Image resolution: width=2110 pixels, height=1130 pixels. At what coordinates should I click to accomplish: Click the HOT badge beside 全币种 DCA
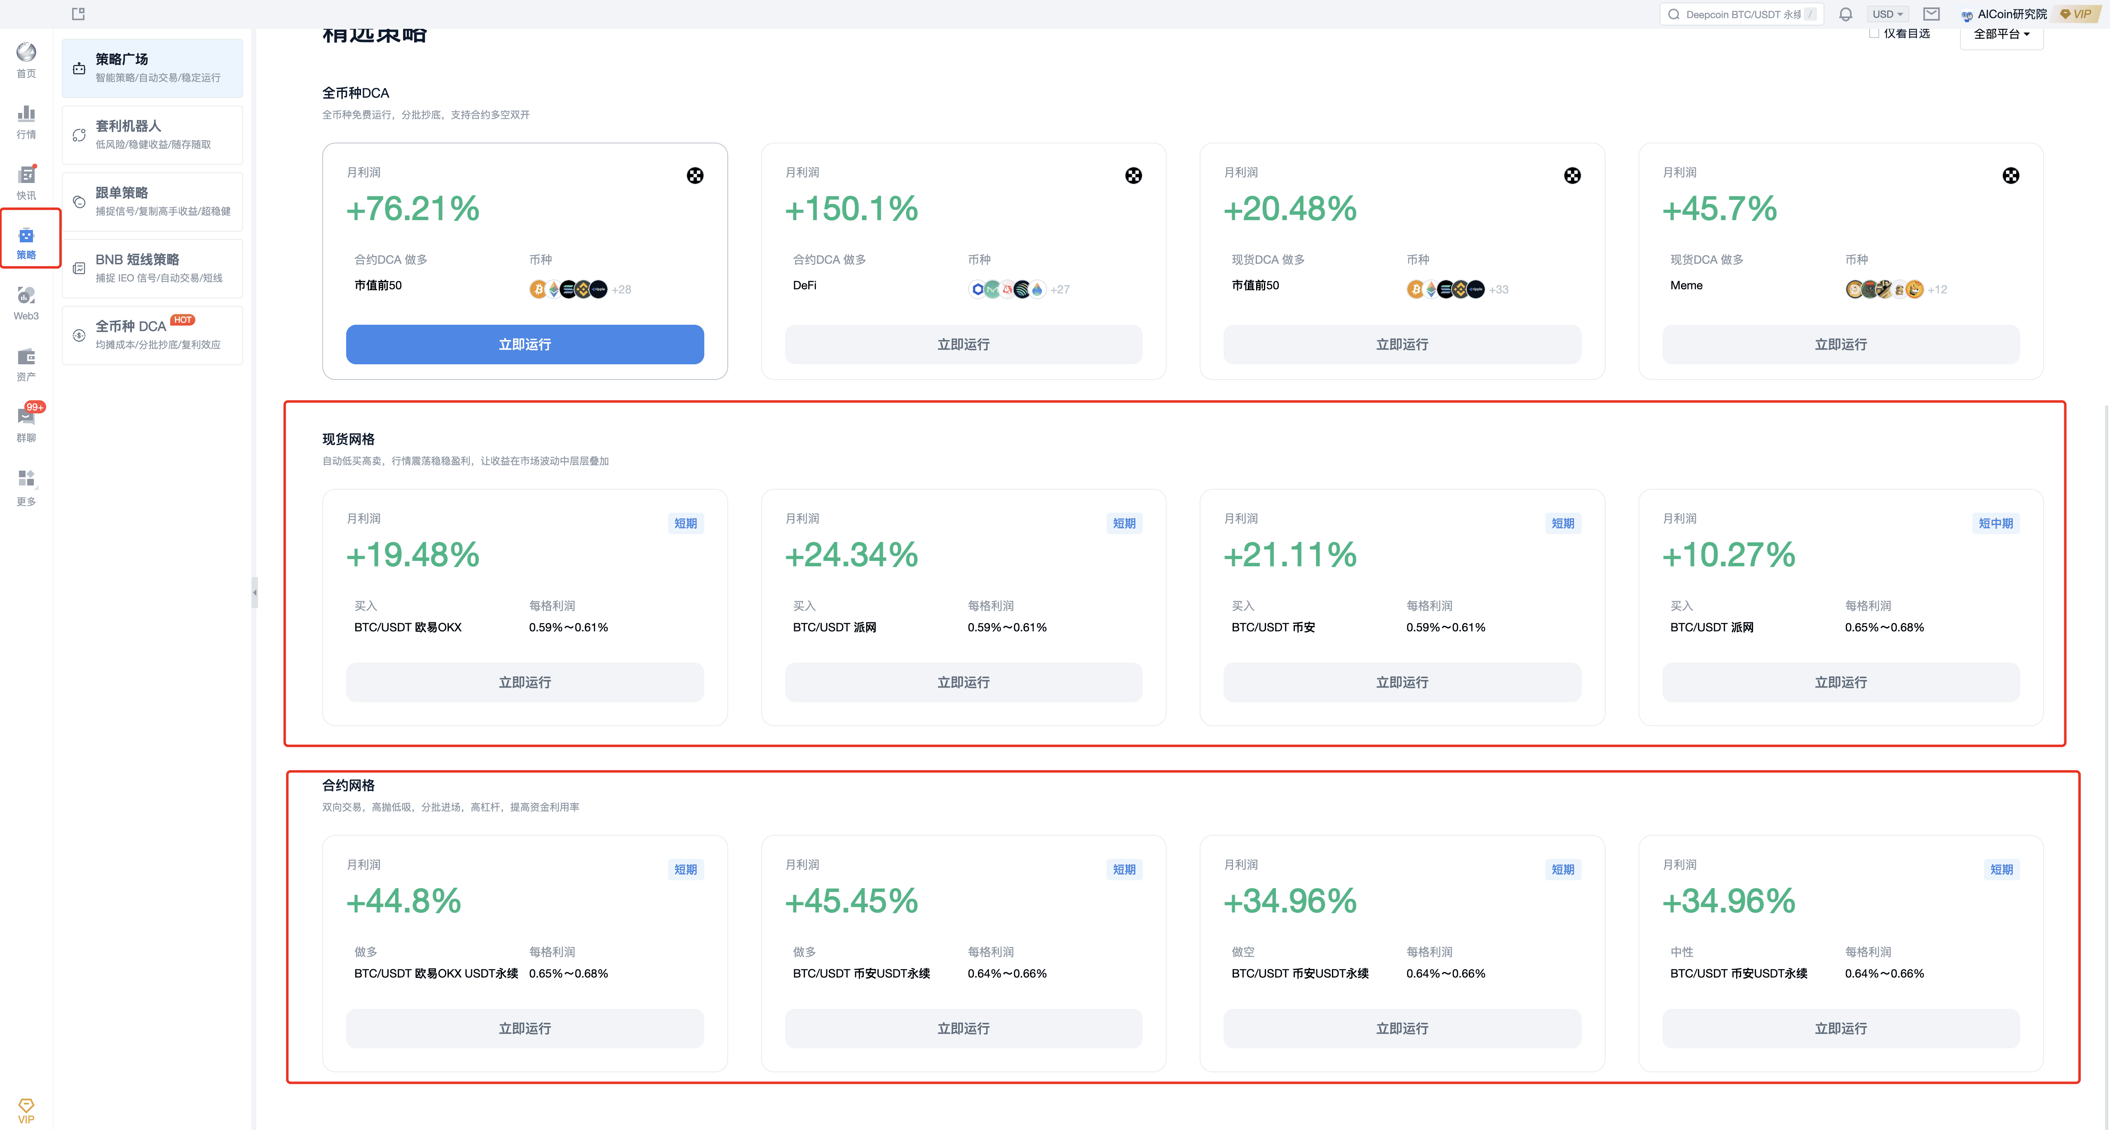point(183,319)
